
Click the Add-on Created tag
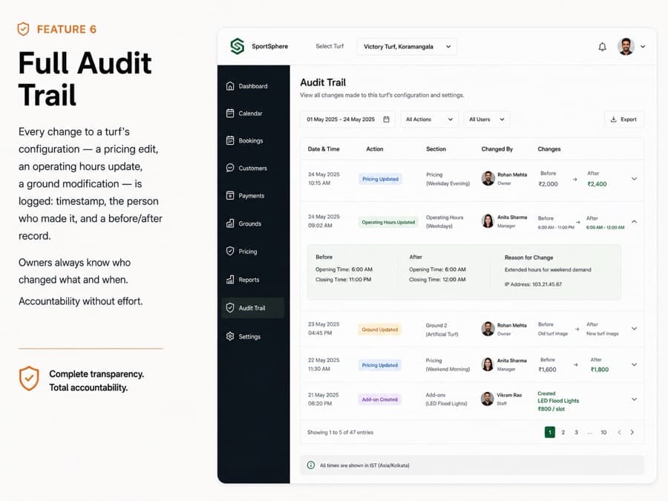click(379, 399)
